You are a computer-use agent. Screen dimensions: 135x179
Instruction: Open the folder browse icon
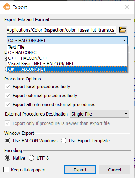[123, 30]
